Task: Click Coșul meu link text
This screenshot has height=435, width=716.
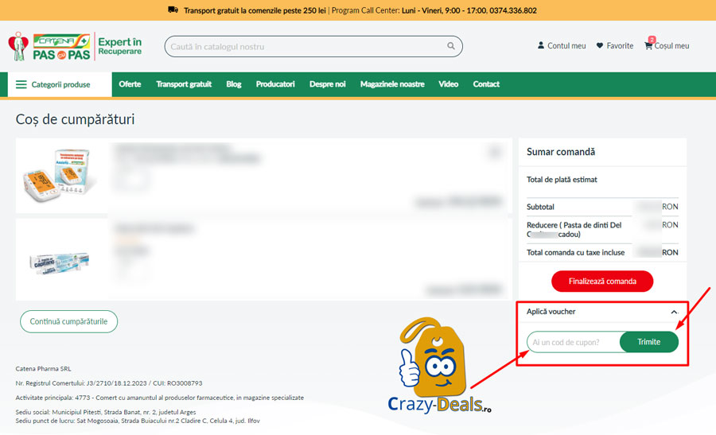Action: click(671, 45)
